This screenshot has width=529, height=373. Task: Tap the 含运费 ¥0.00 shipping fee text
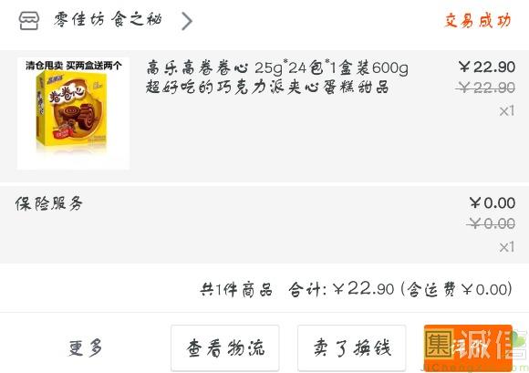[457, 289]
